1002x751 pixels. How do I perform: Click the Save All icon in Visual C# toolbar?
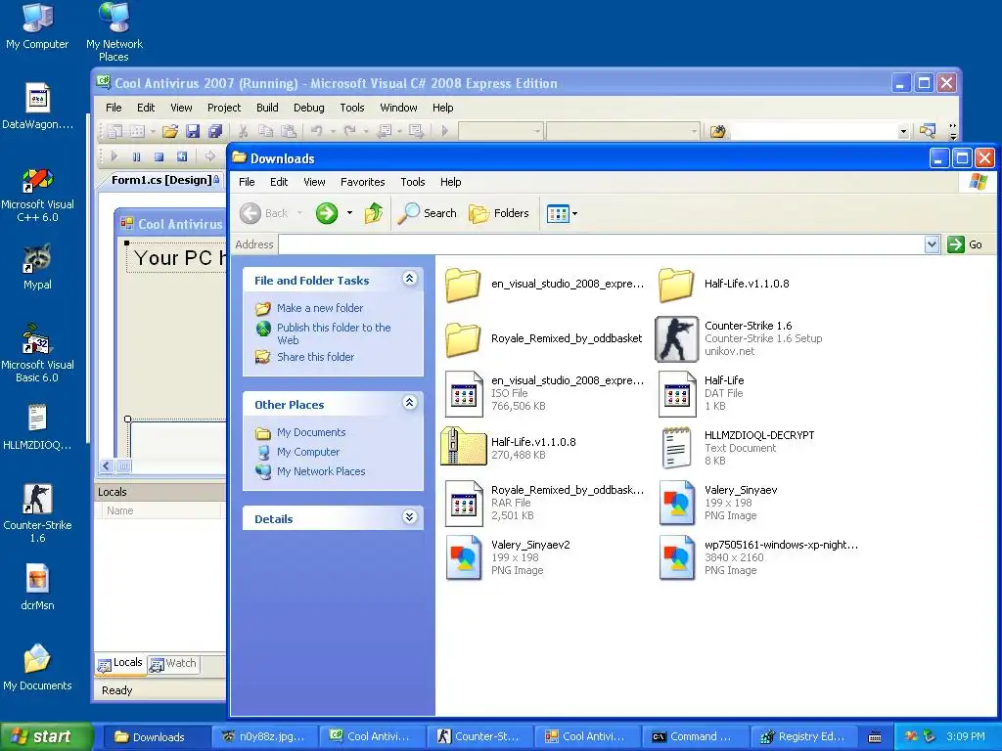tap(215, 132)
